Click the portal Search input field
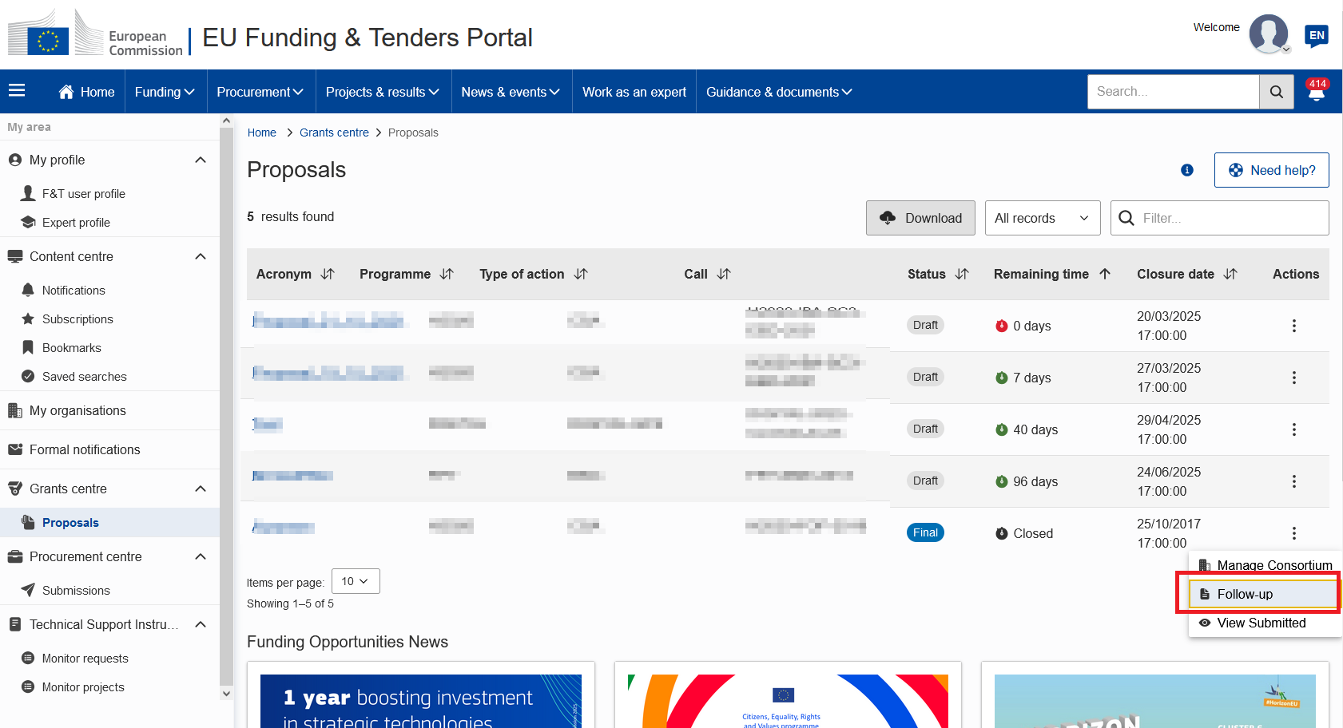 click(1173, 92)
